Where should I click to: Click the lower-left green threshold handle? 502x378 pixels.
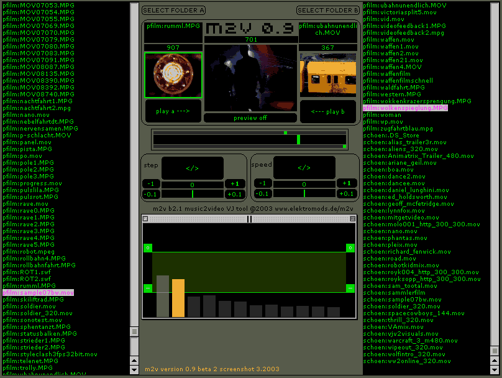(148, 288)
